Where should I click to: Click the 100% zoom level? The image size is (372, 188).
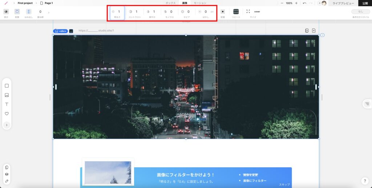tap(289, 3)
